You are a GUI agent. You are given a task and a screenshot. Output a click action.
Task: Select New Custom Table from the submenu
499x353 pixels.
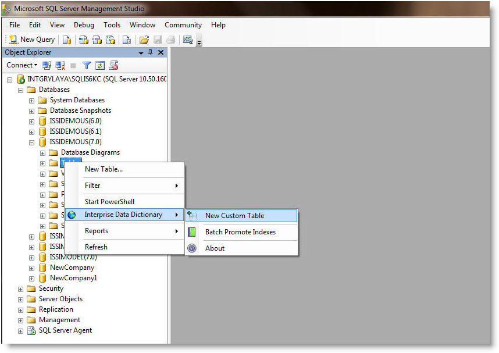[x=234, y=216]
